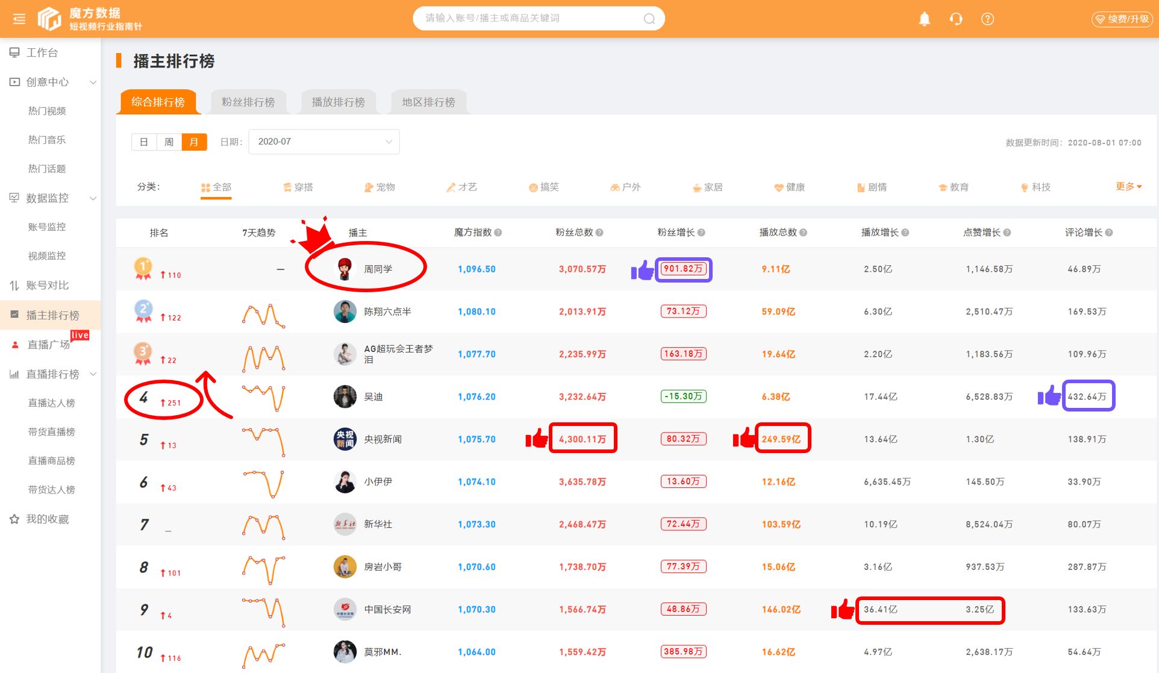The image size is (1159, 673).
Task: Open 我的收藏 star item
Action: (x=47, y=519)
